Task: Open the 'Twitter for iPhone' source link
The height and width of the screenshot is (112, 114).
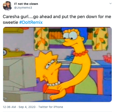Action: tap(51, 107)
